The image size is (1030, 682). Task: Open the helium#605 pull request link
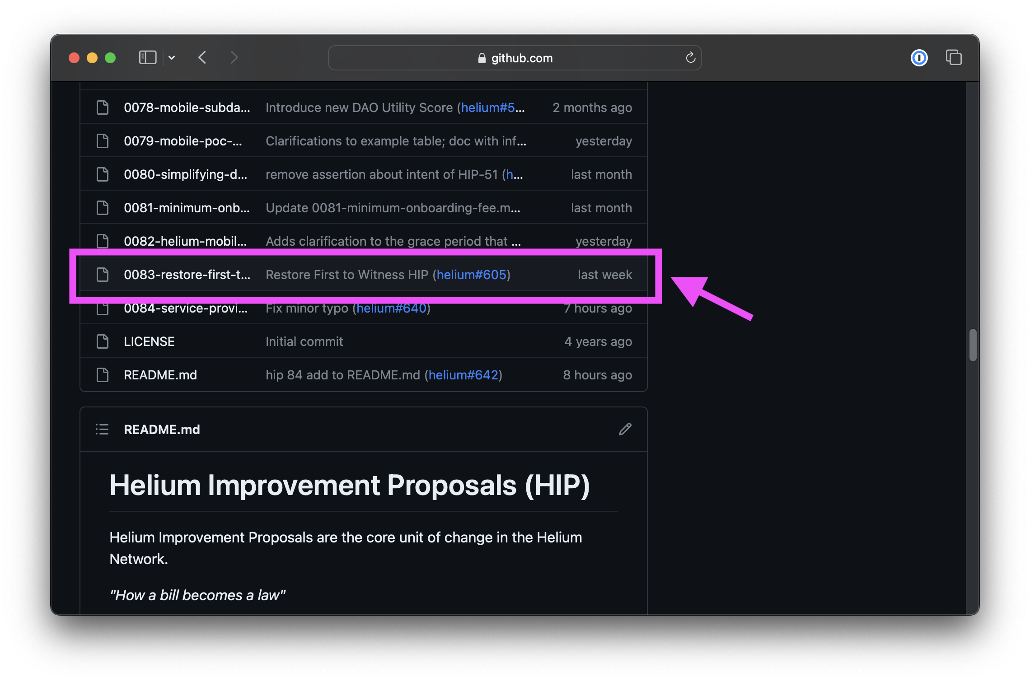(x=471, y=275)
